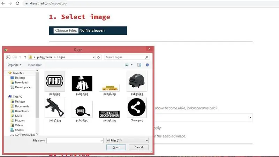Reload the page with browser refresh icon
This screenshot has width=279, height=157.
(17, 3)
